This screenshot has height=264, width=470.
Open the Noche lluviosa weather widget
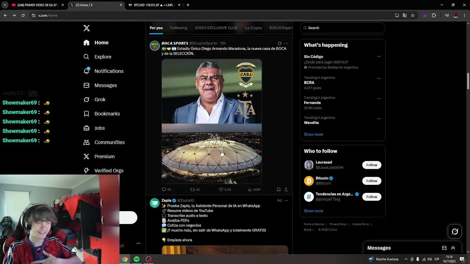click(383, 259)
